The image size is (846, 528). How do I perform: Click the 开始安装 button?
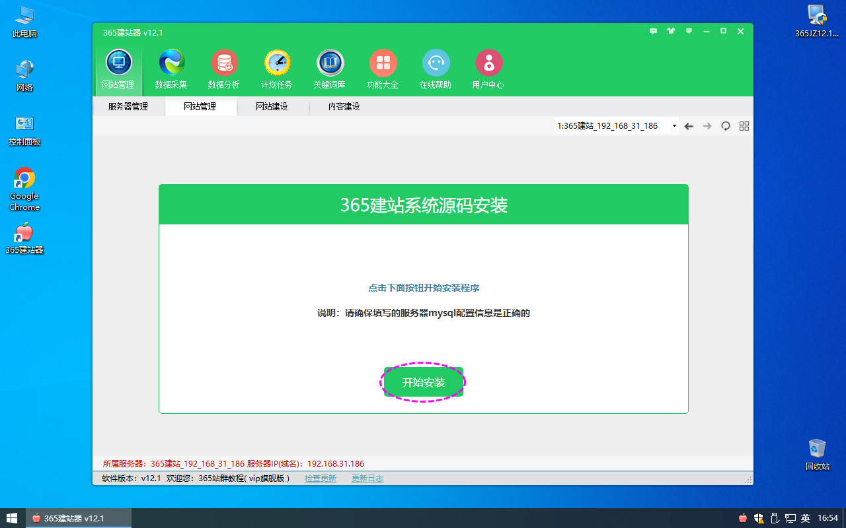[424, 382]
